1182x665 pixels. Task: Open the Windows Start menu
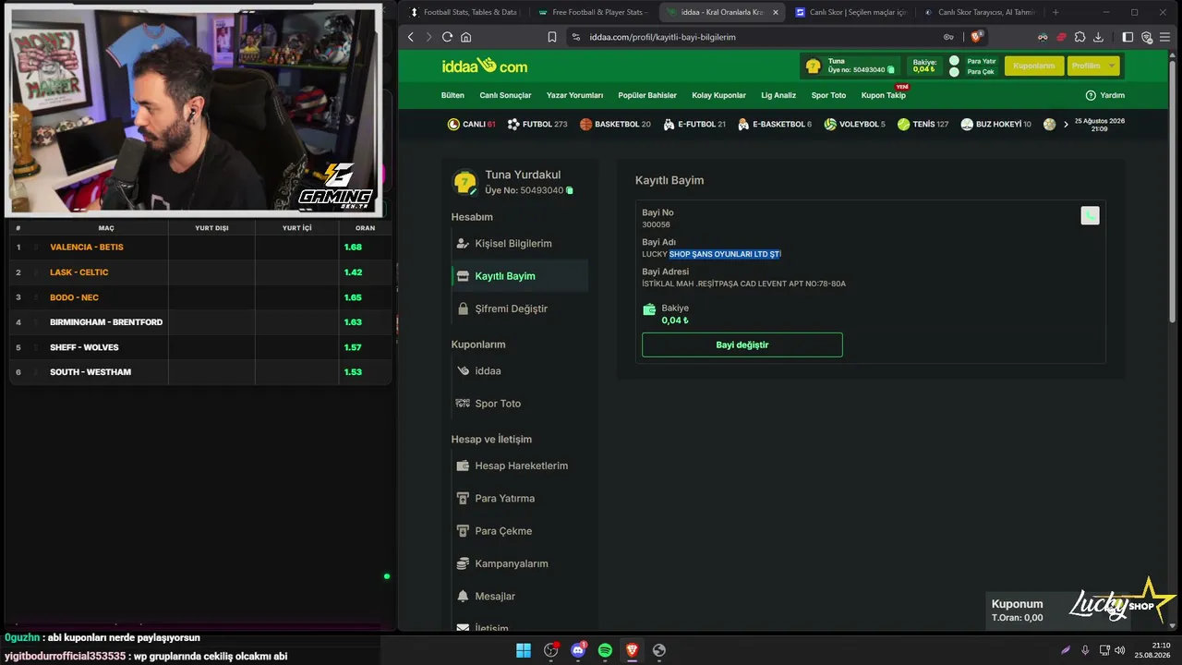coord(524,650)
